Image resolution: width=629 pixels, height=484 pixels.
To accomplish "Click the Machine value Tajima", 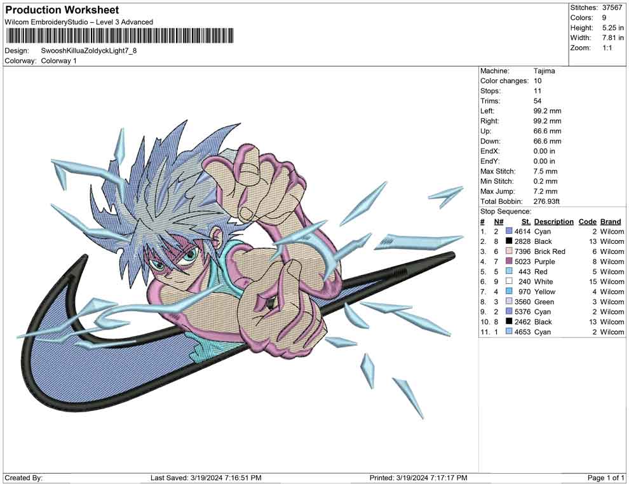I will pyautogui.click(x=544, y=71).
